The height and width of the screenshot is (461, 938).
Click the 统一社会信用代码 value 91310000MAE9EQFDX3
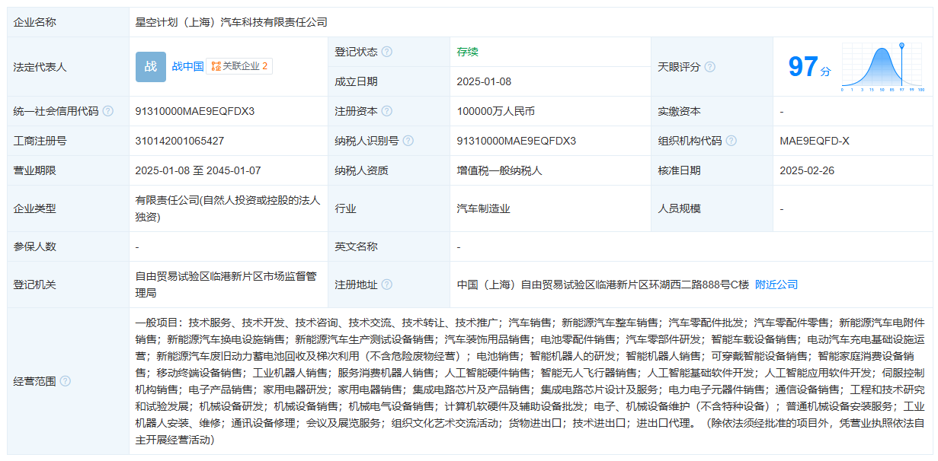[195, 111]
